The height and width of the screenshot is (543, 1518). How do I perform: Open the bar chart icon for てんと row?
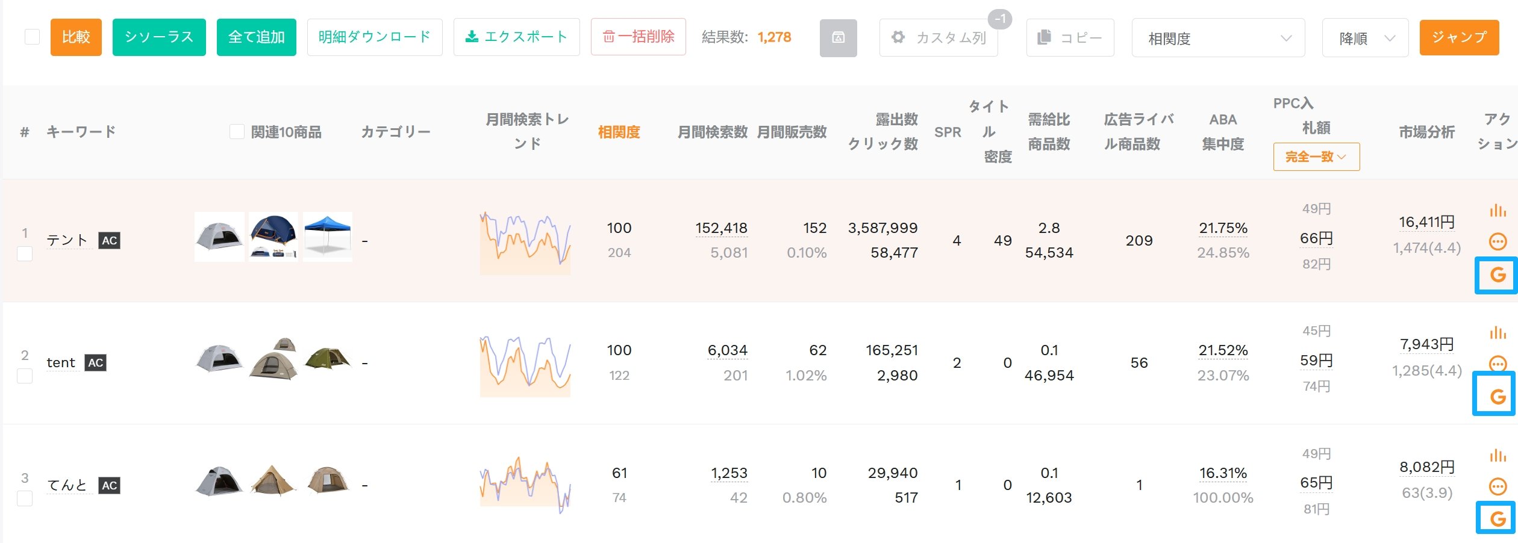click(1498, 456)
